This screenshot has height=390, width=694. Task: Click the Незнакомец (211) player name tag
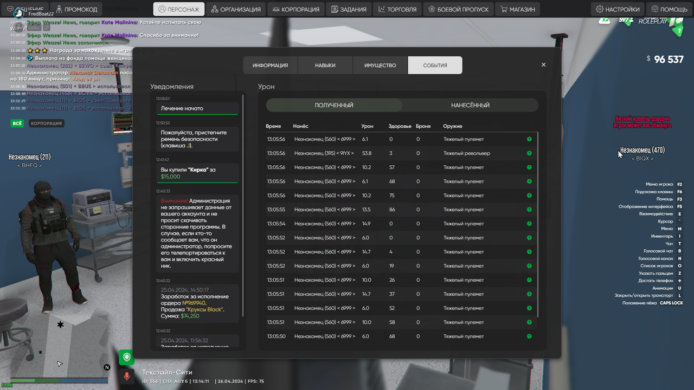click(30, 157)
